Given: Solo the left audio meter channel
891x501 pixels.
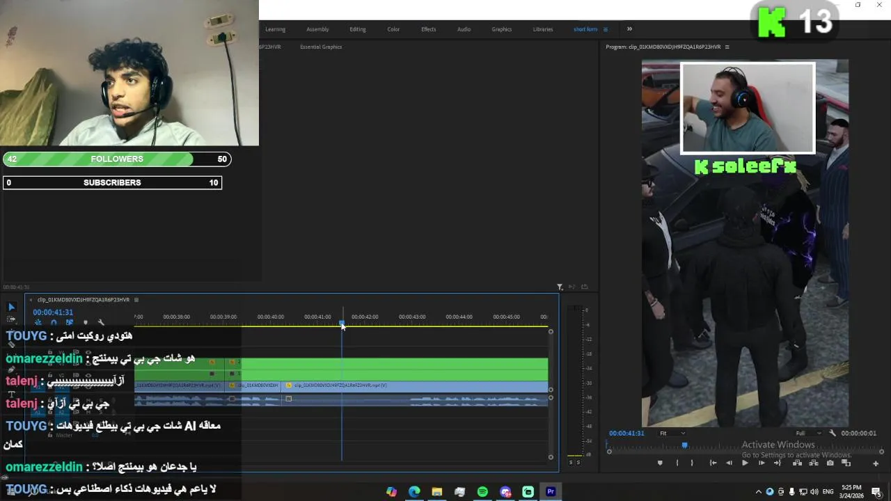Looking at the screenshot, I should pos(571,462).
